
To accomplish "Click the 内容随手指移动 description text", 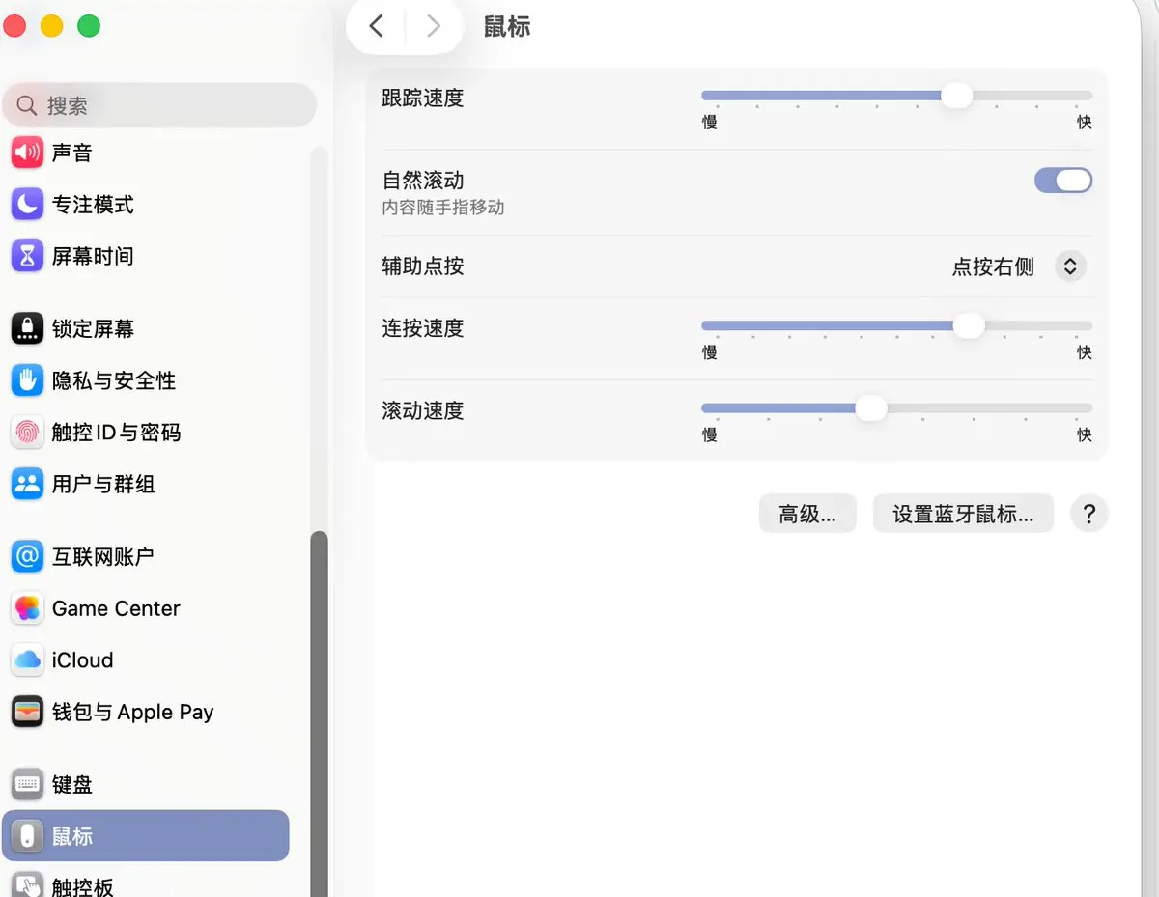I will [x=443, y=207].
